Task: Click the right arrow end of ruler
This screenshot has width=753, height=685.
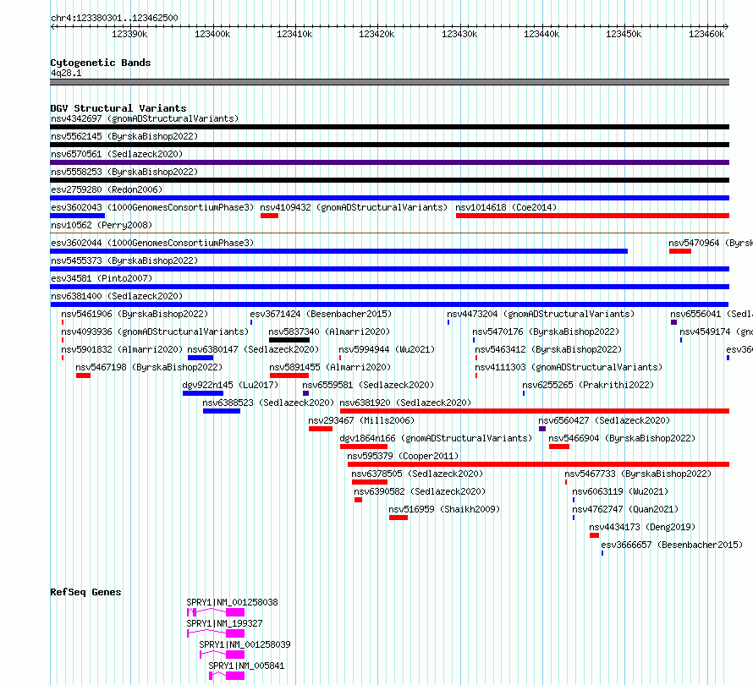Action: 727,27
